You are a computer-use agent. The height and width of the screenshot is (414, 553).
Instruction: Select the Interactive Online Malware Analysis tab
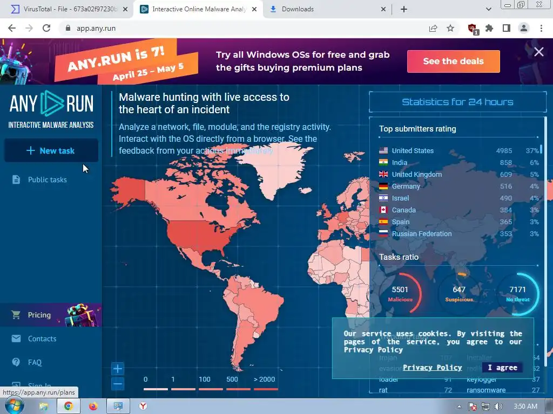[x=199, y=9]
